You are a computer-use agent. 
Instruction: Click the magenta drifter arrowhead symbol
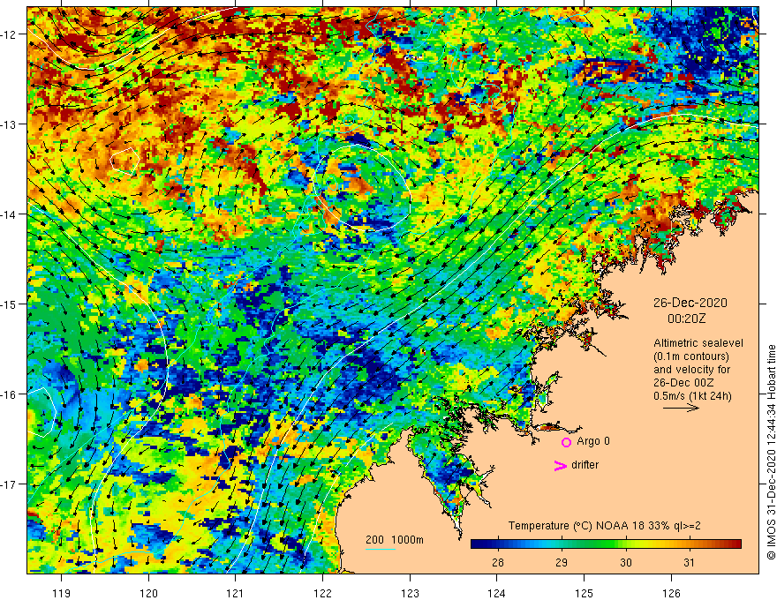pyautogui.click(x=561, y=465)
